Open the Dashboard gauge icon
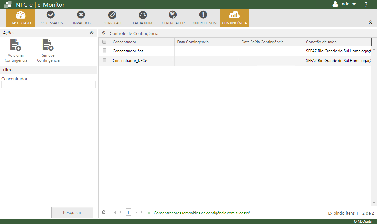Image resolution: width=377 pixels, height=224 pixels. (x=20, y=15)
